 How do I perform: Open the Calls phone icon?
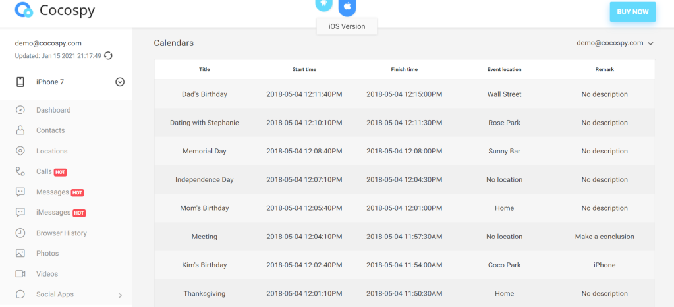coord(20,171)
